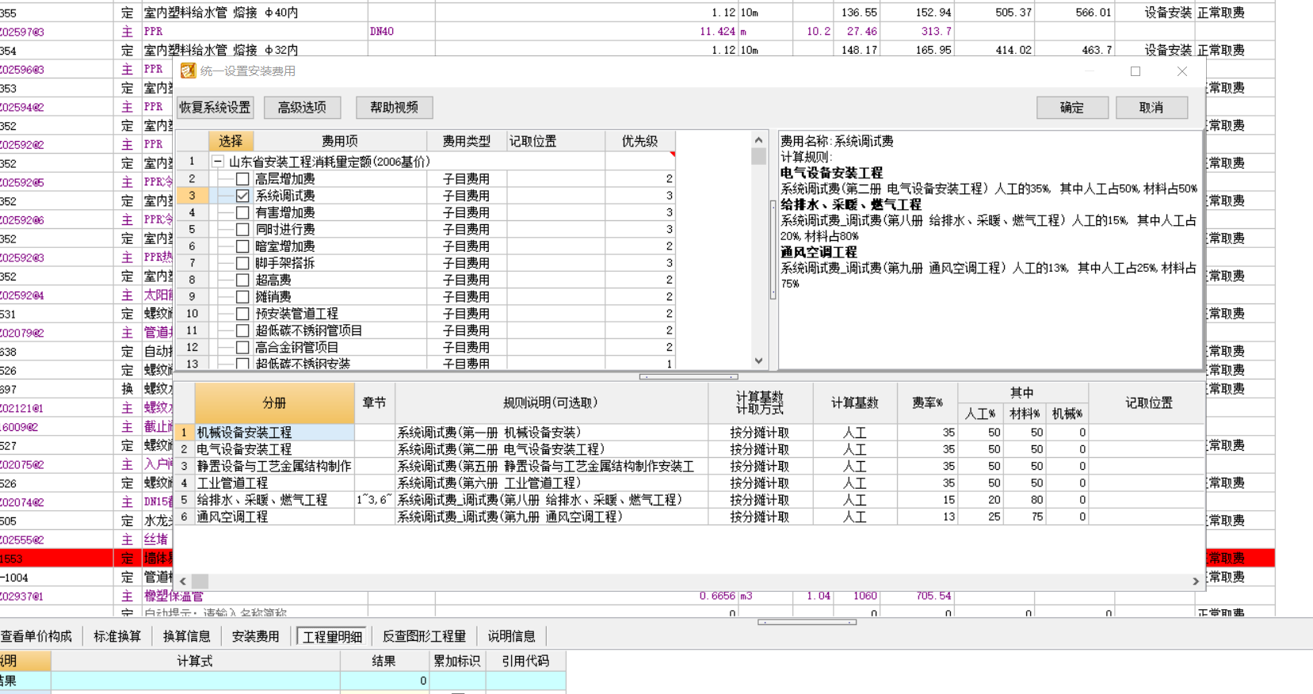
Task: Switch to 查看单价构成 tab
Action: (36, 636)
